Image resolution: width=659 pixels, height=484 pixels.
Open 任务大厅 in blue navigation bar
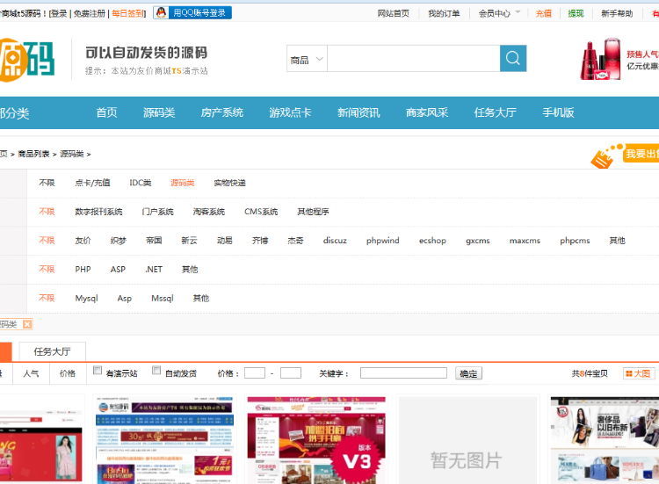[x=495, y=112]
